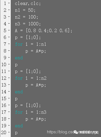Click the 'end' keyword on line 14
This screenshot has height=137, width=101.
19,92
